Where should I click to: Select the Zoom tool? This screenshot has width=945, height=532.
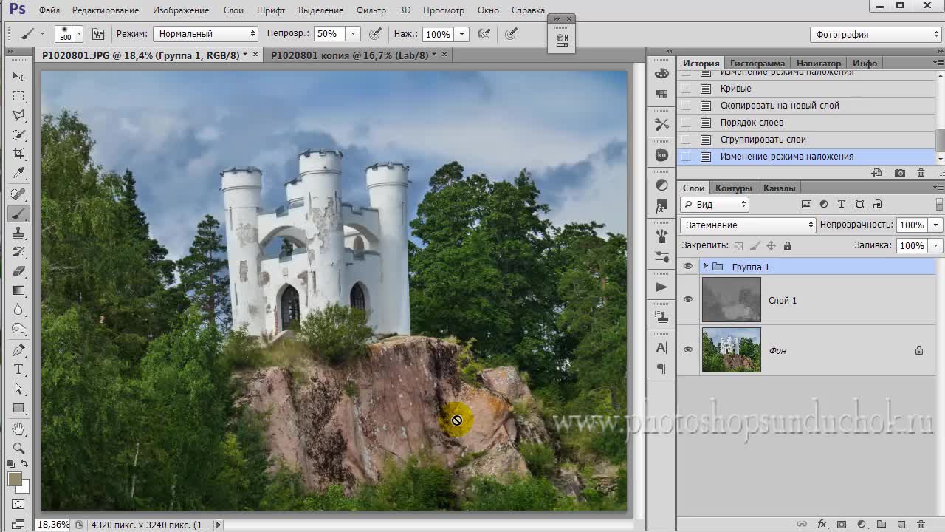(x=18, y=448)
